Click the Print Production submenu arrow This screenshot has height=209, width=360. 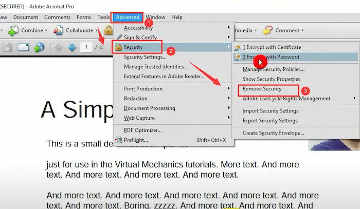(229, 88)
